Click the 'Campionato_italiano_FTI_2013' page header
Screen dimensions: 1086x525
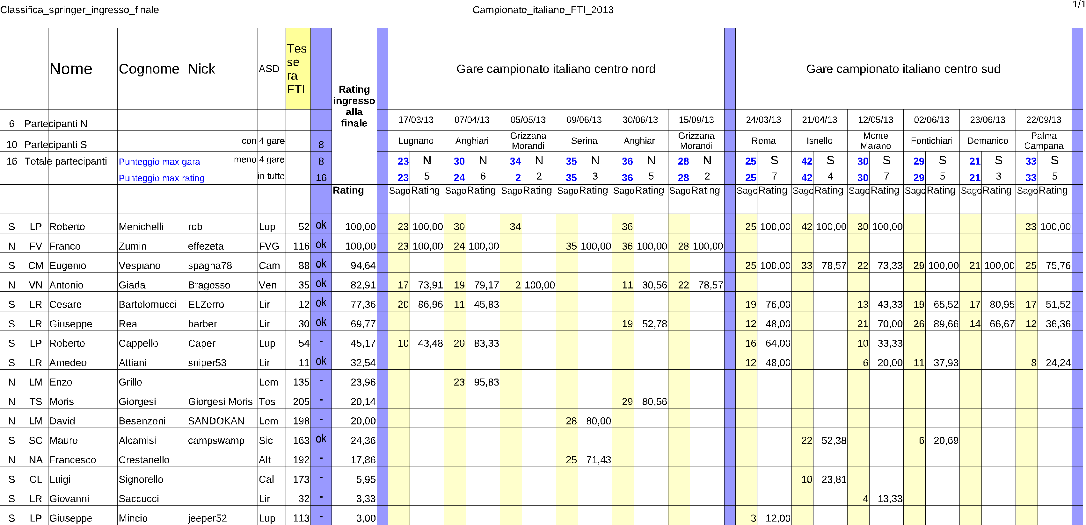click(543, 10)
